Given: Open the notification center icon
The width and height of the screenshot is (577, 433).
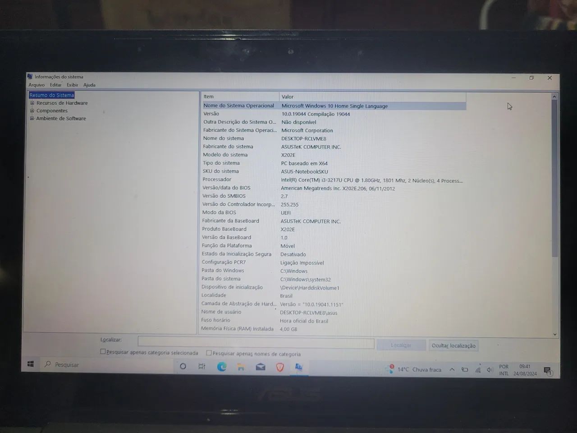Looking at the screenshot, I should point(548,371).
